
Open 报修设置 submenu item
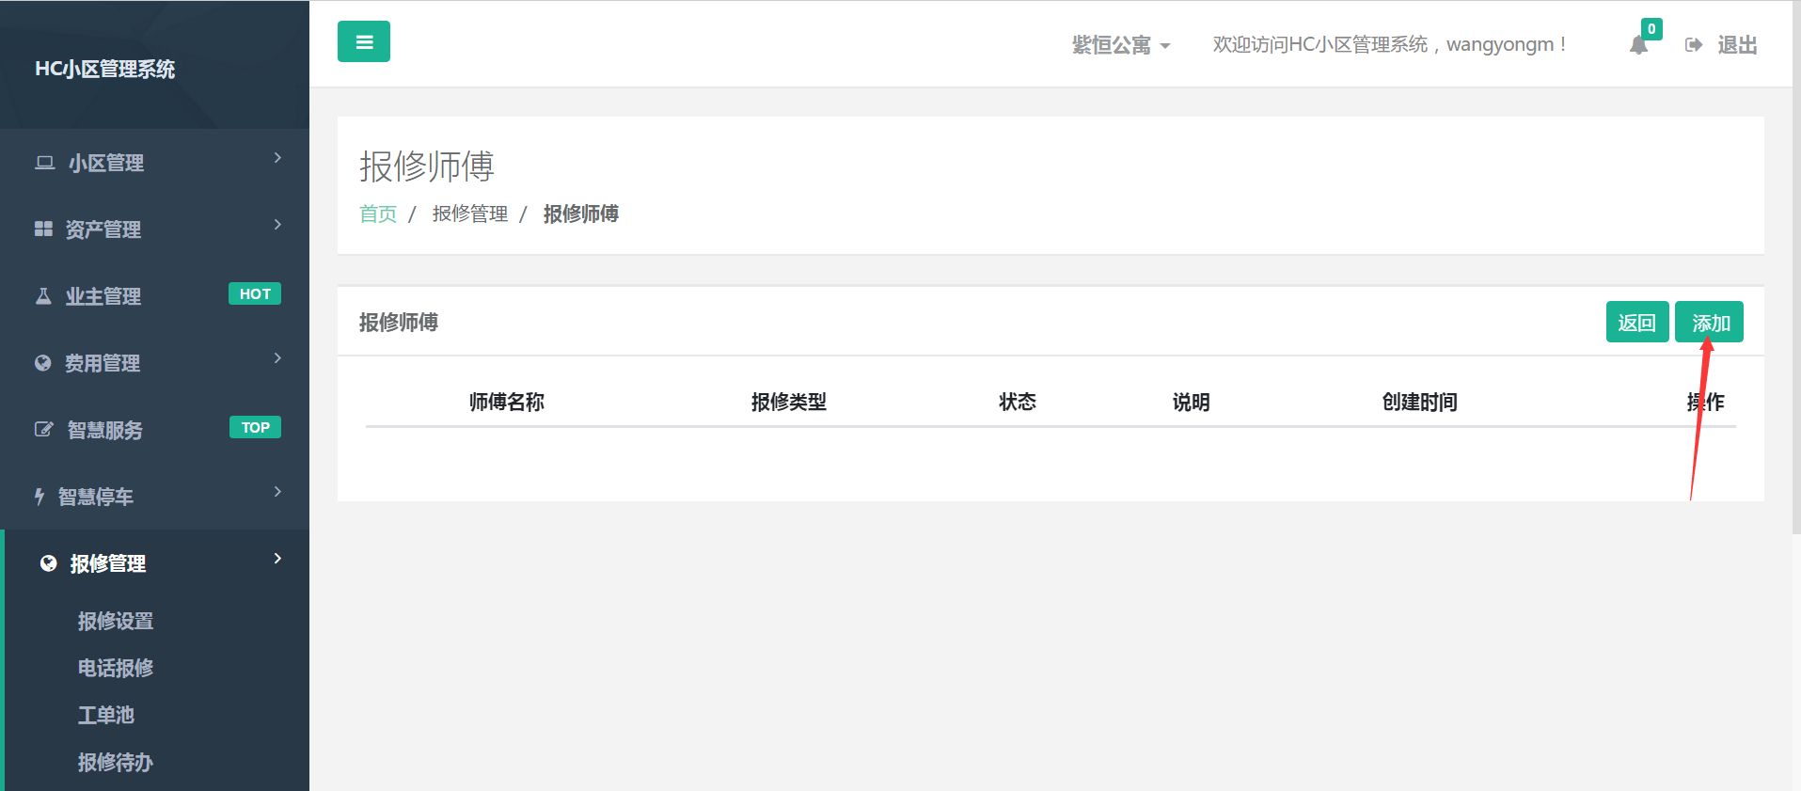[116, 621]
